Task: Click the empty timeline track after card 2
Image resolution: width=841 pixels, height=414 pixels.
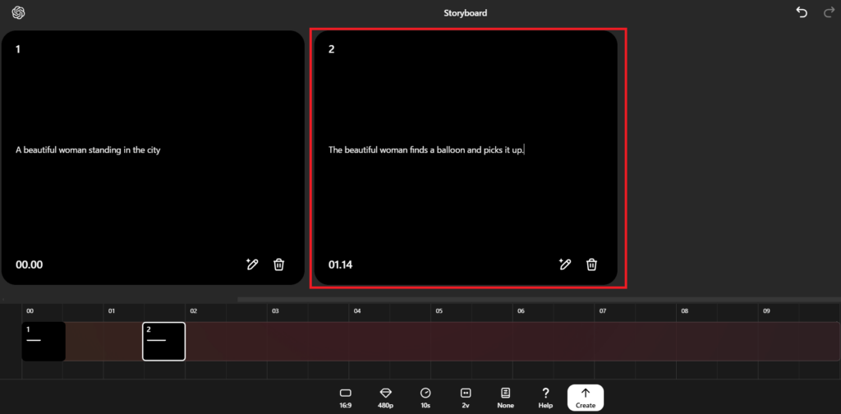Action: coord(512,341)
